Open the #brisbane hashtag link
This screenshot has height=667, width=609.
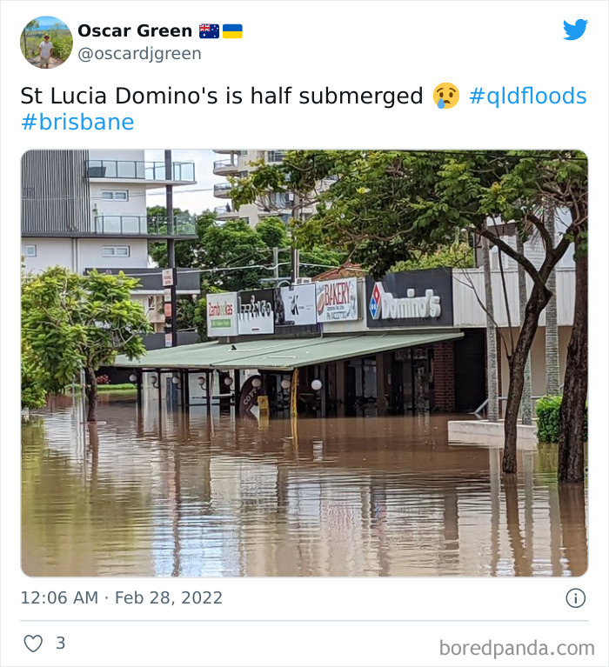[77, 122]
